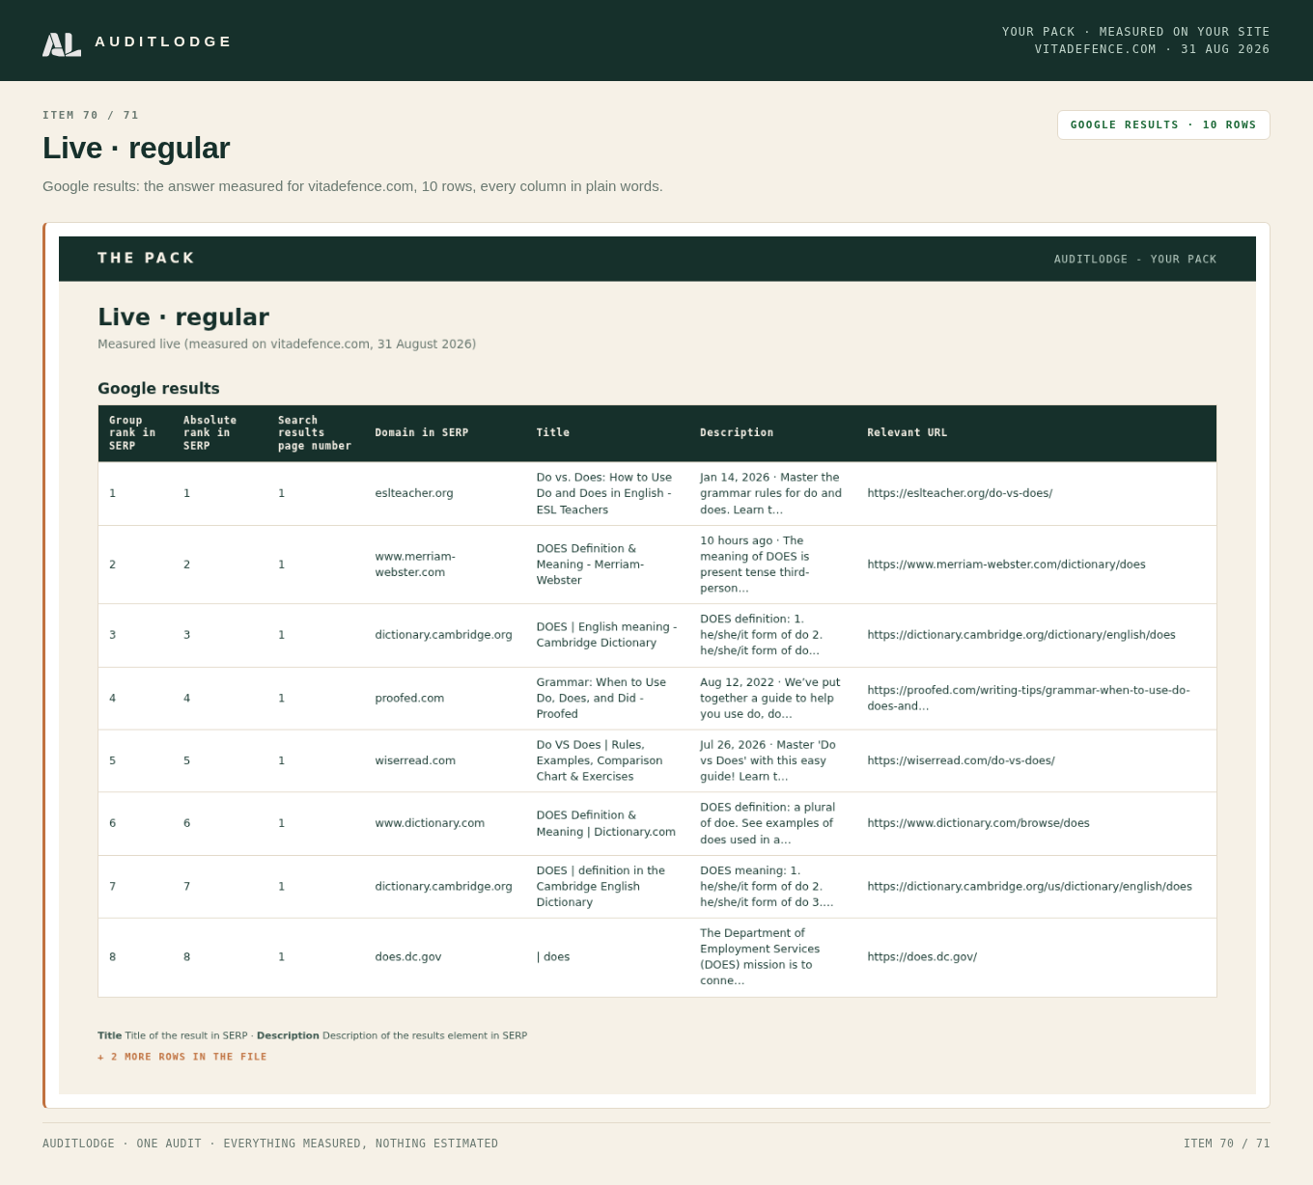This screenshot has height=1185, width=1313.
Task: Click the 'Department of Employment Services' description
Action: pyautogui.click(x=760, y=957)
